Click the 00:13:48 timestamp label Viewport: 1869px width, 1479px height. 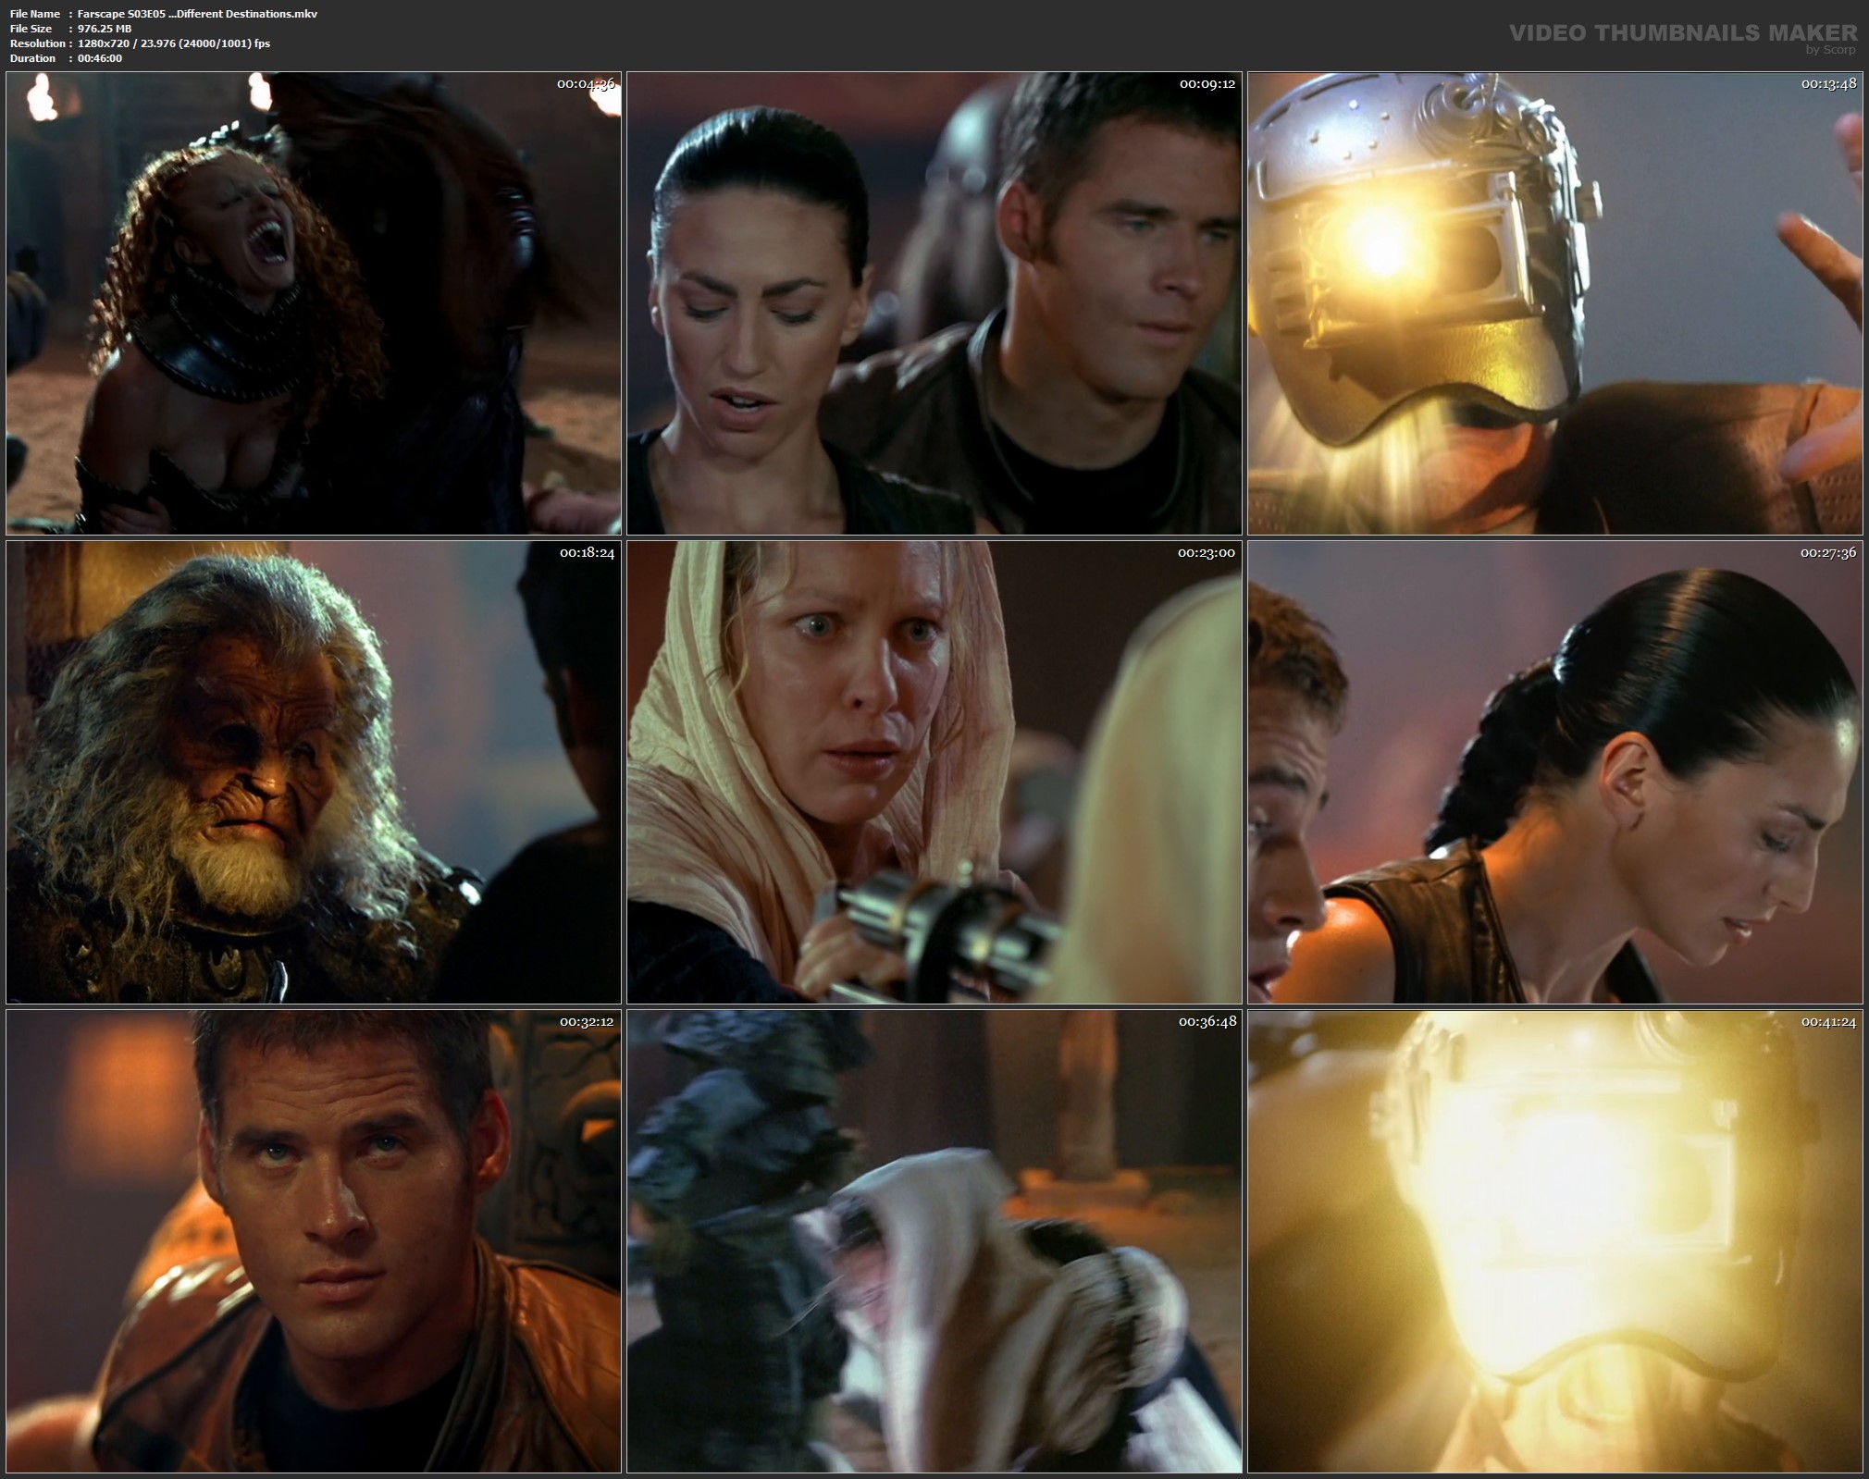point(1827,84)
